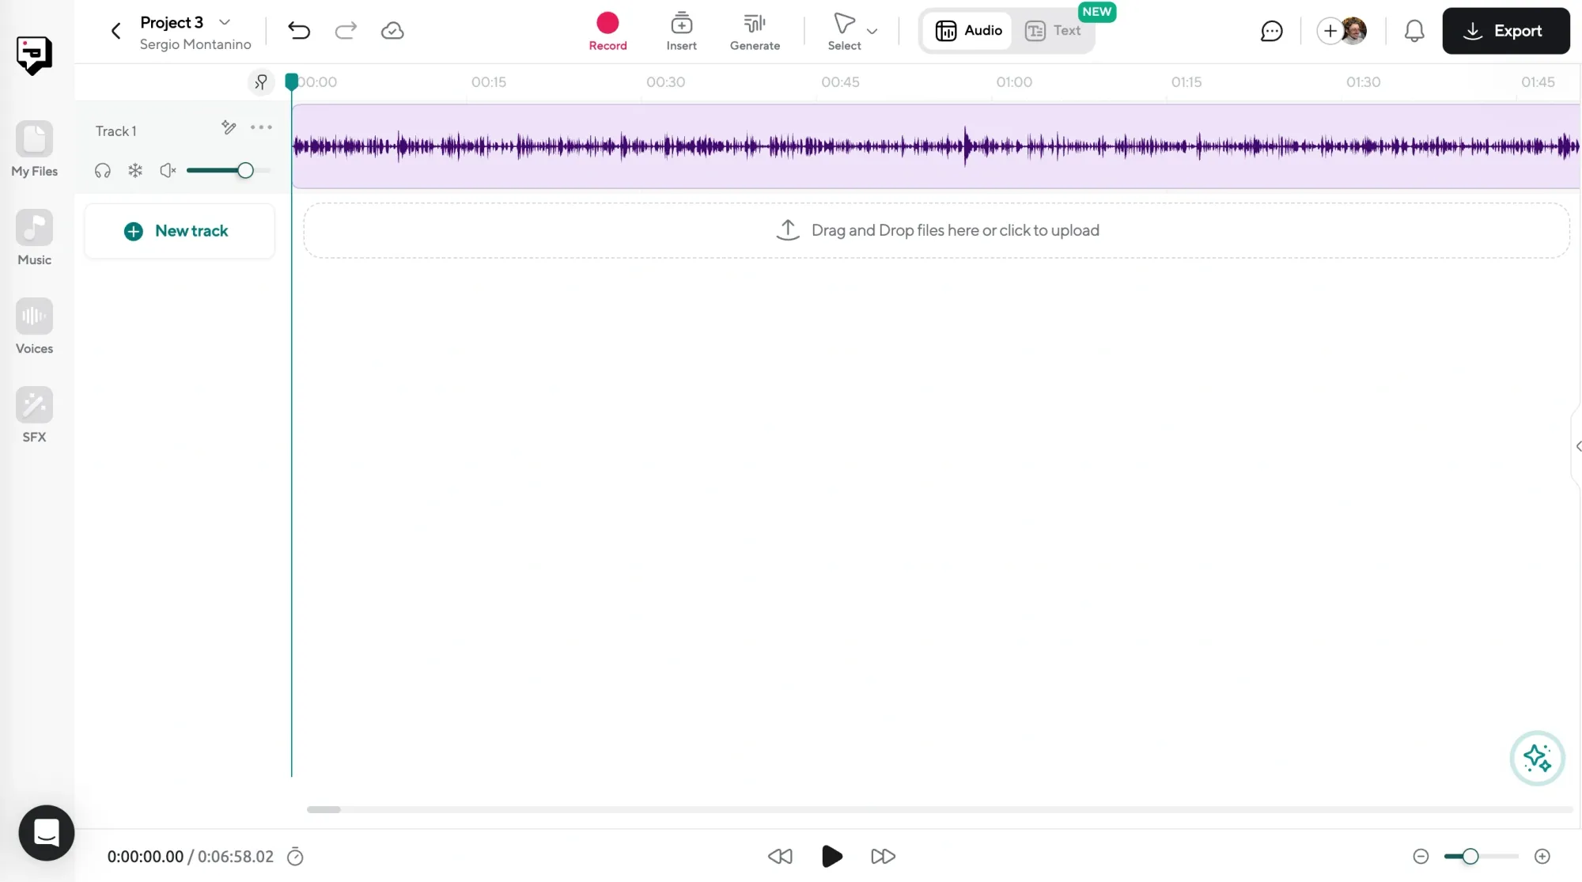The height and width of the screenshot is (882, 1582).
Task: Drag the Track 1 volume slider
Action: 244,171
